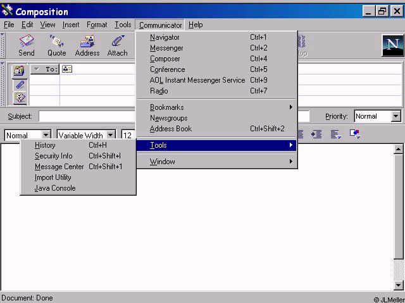
Task: Select the highlighted Tools submenu entry
Action: [x=216, y=145]
